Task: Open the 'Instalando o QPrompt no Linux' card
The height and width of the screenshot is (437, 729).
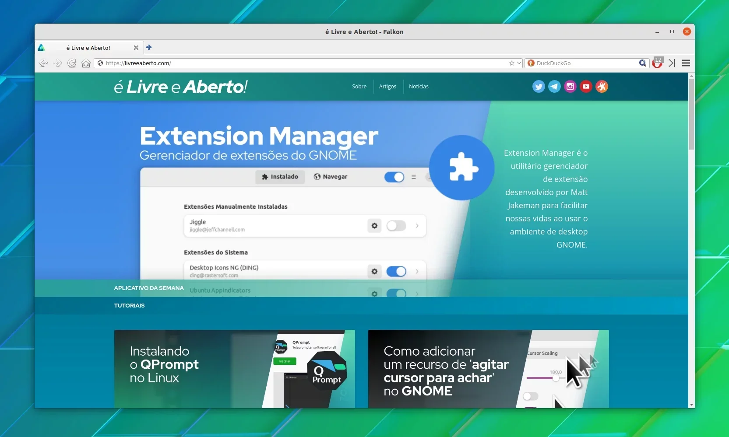Action: pyautogui.click(x=235, y=369)
